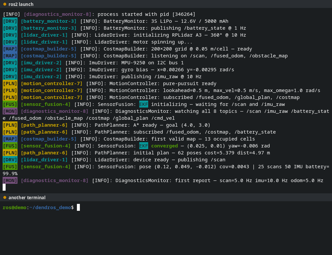Click the orange dot beside 'ros2 launch'
Image resolution: width=332 pixels, height=255 pixels.
[x=5, y=4]
